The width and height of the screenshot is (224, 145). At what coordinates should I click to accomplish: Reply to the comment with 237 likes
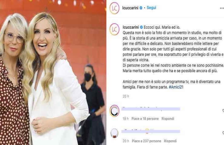click(170, 141)
